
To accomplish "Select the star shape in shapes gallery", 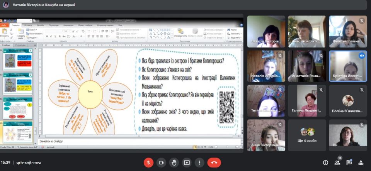I will pos(168,37).
